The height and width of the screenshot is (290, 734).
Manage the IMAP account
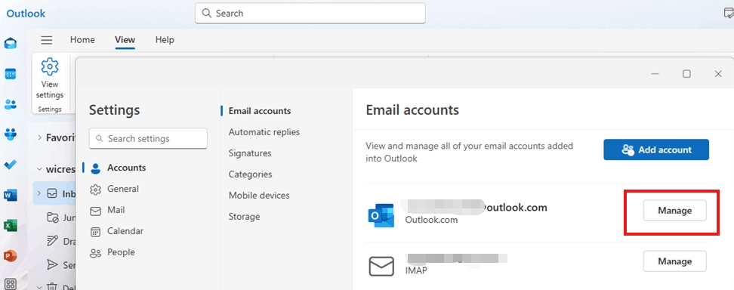(x=674, y=261)
